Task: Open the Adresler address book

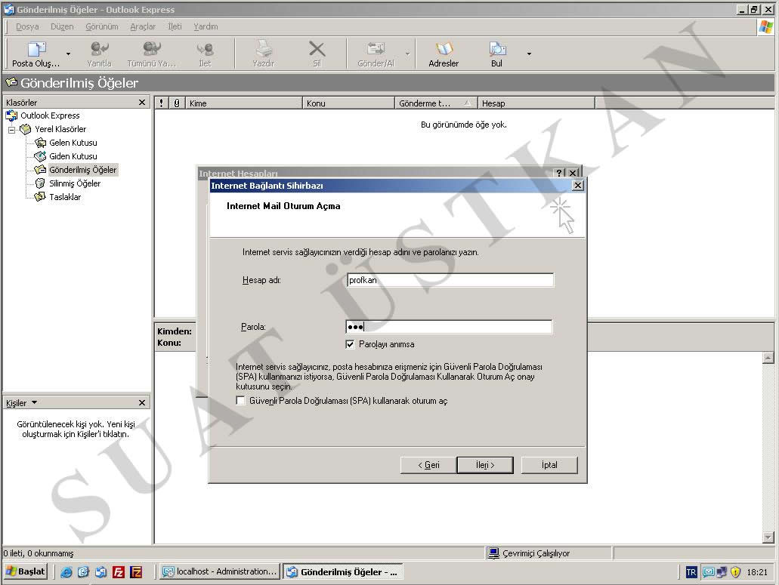Action: (444, 54)
